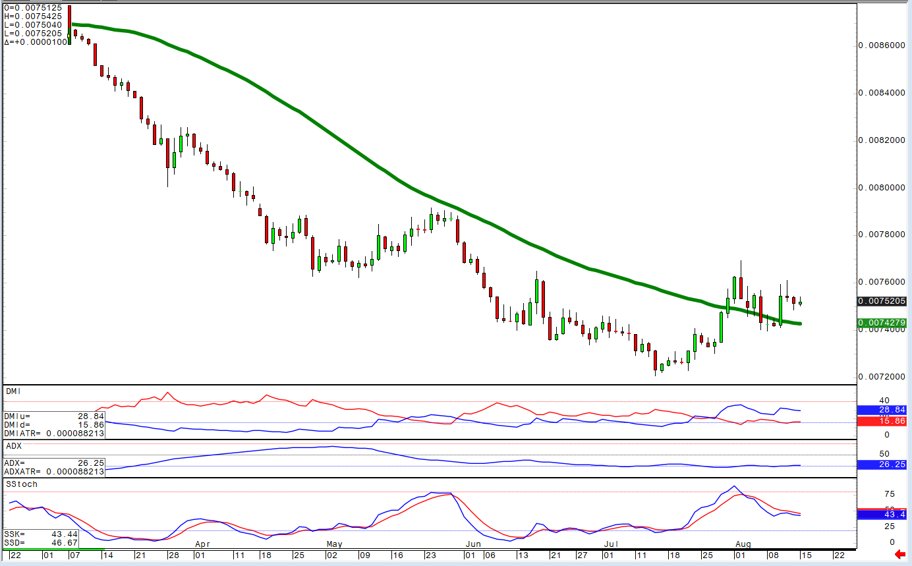Click the H=0.0075425 high value
Viewport: 912px width, 566px height.
33,16
